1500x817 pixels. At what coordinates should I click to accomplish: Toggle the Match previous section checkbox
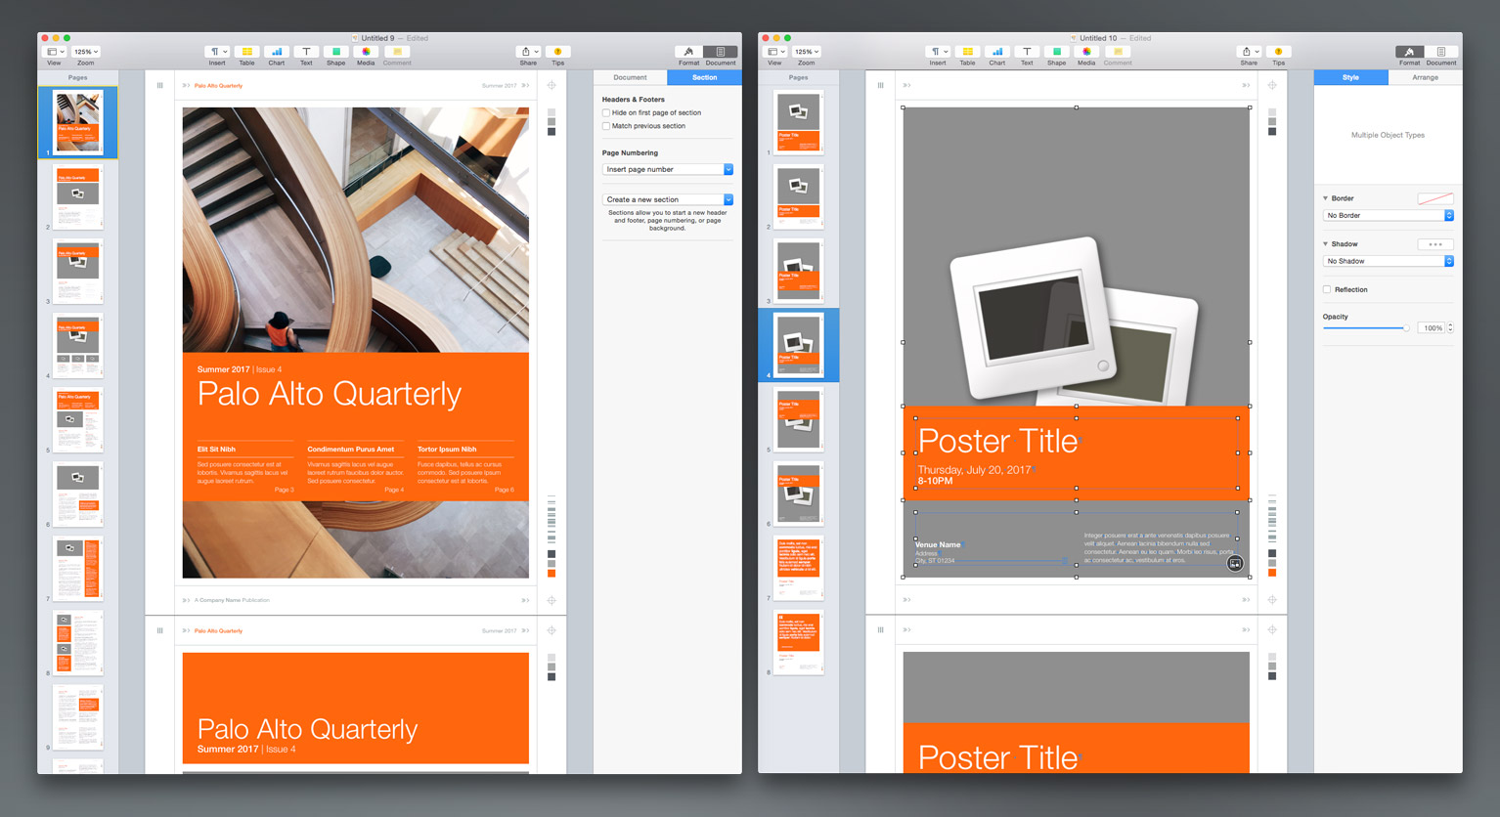[x=606, y=126]
